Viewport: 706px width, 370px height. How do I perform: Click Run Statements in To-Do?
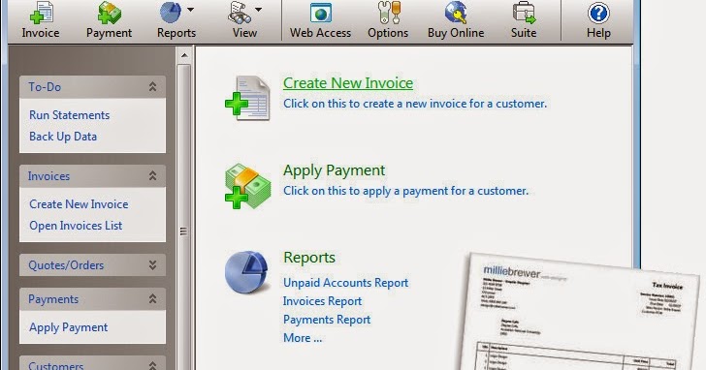[x=70, y=115]
